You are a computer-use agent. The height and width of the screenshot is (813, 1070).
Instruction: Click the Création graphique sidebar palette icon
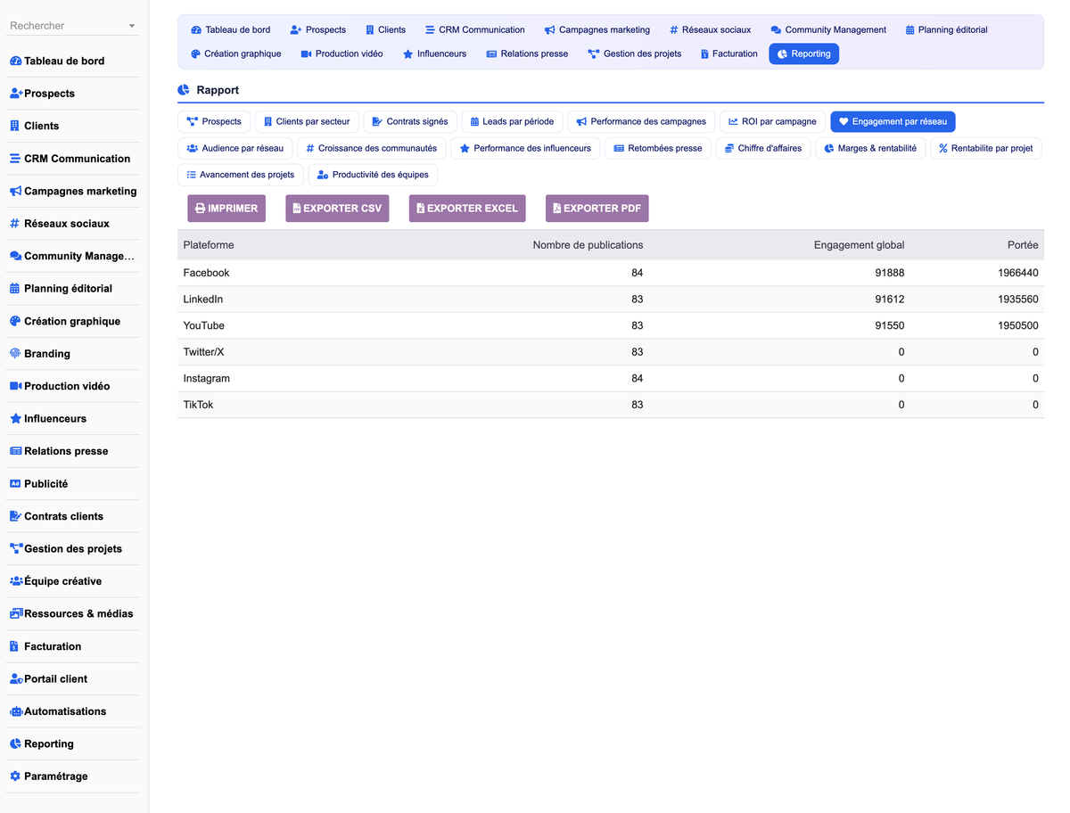point(15,322)
